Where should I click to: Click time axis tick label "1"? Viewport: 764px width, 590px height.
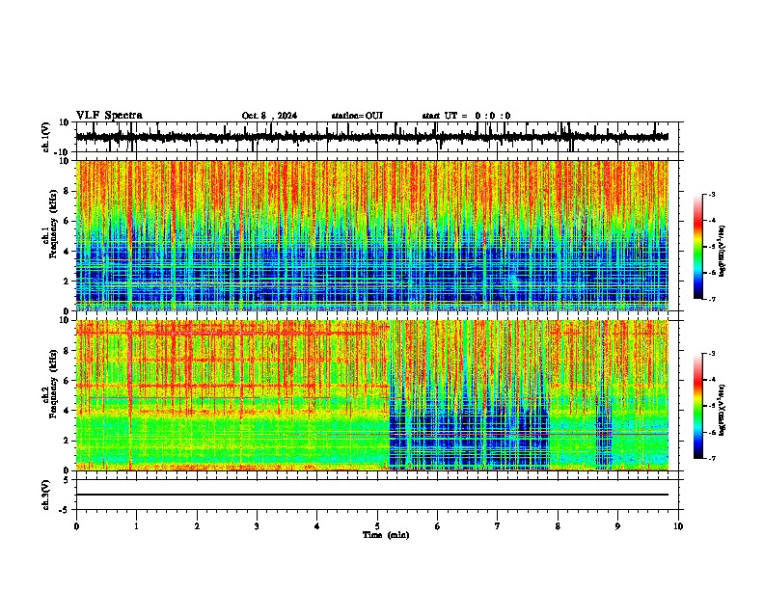136,526
